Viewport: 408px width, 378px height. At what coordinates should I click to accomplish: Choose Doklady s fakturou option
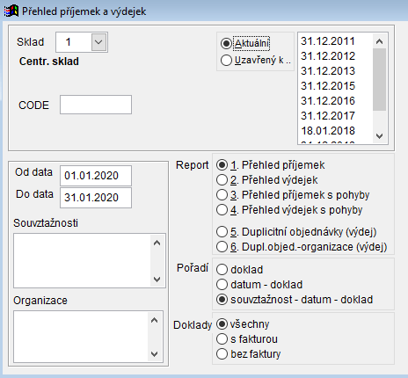pyautogui.click(x=222, y=339)
